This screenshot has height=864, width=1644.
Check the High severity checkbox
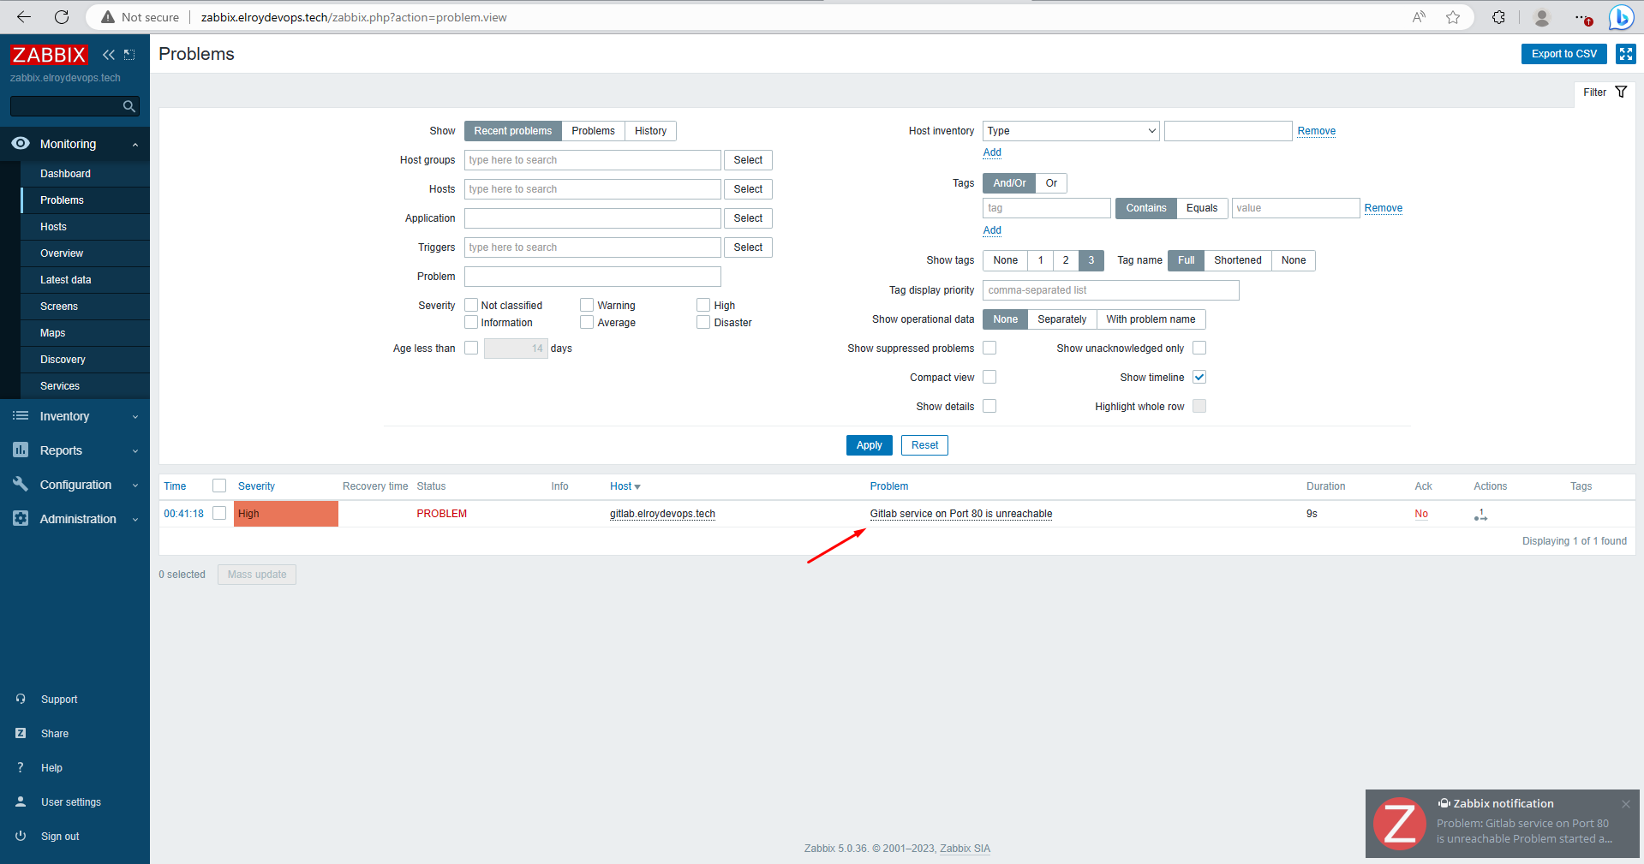click(x=703, y=305)
